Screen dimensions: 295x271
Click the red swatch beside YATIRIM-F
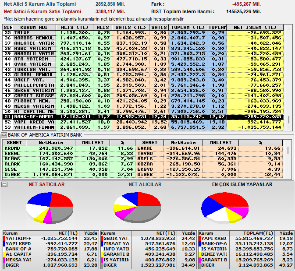tap(4, 239)
